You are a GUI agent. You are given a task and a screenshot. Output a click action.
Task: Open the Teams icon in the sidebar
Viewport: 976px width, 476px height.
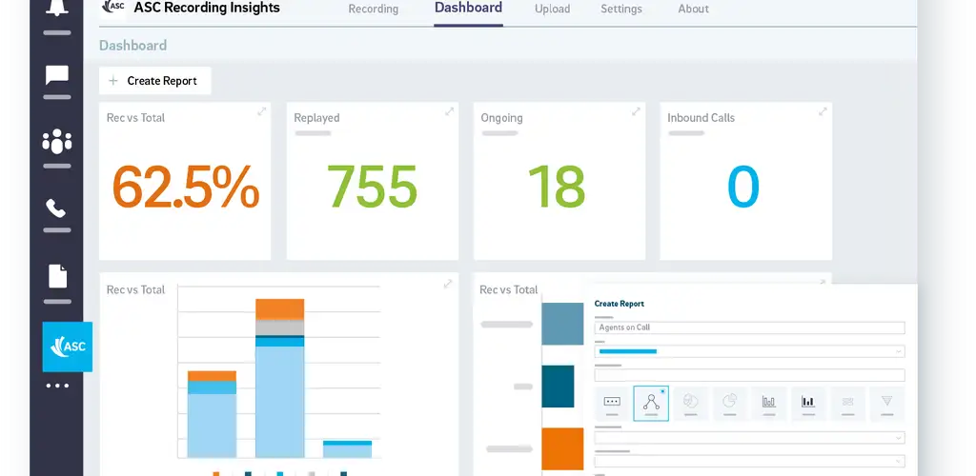pyautogui.click(x=57, y=143)
